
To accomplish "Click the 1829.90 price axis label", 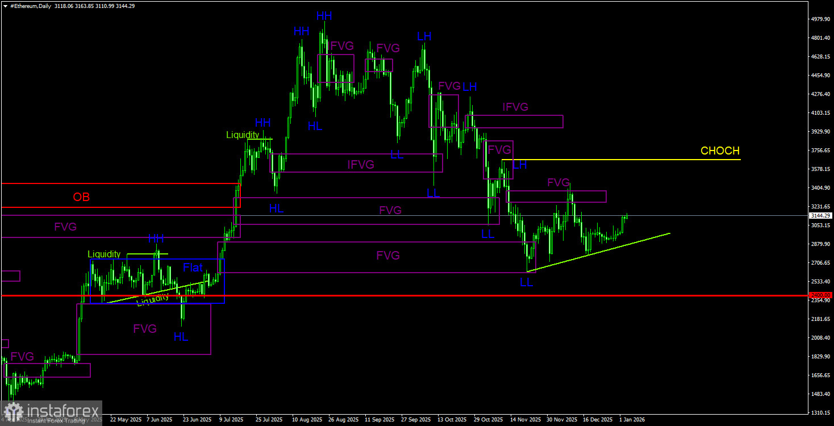I will (x=820, y=357).
